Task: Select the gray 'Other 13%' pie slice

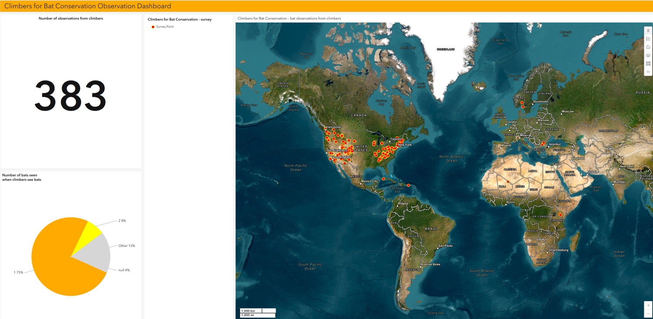Action: [98, 252]
